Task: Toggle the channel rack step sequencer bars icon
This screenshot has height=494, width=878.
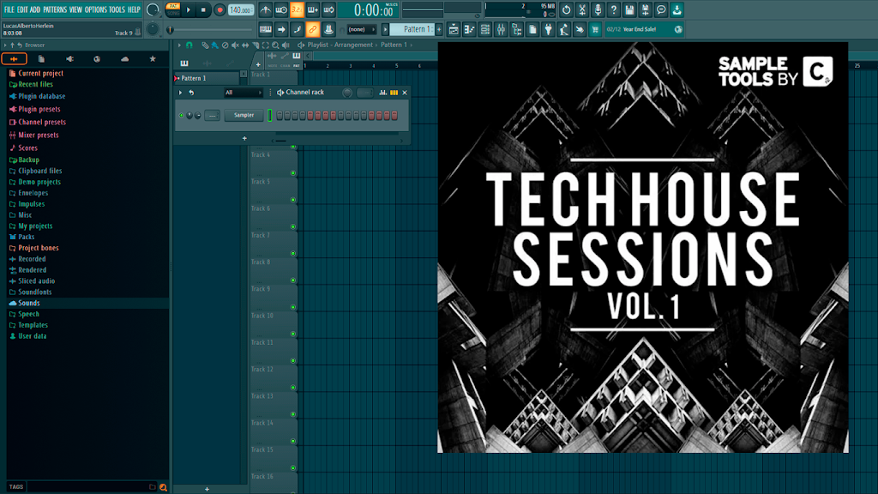Action: point(394,93)
